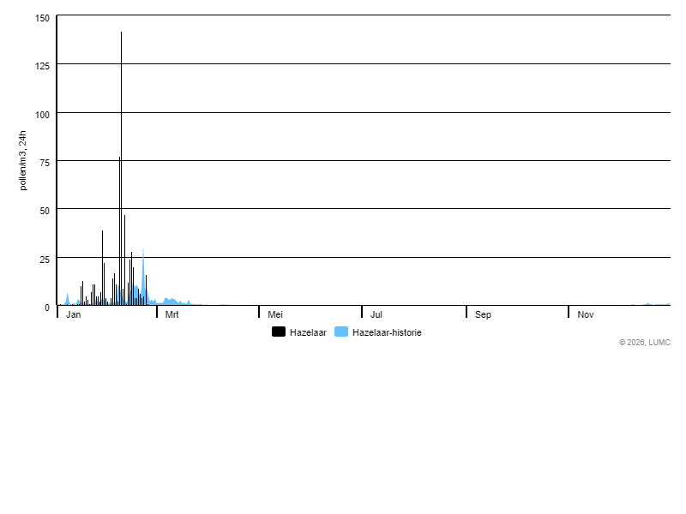Screen dimensions: 686x514
Task: Click the 125 value on the y-axis
Action: 43,66
